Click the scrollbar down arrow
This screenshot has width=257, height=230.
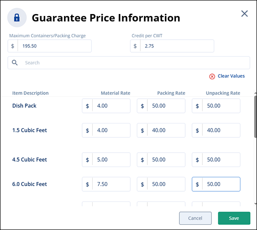point(256,204)
